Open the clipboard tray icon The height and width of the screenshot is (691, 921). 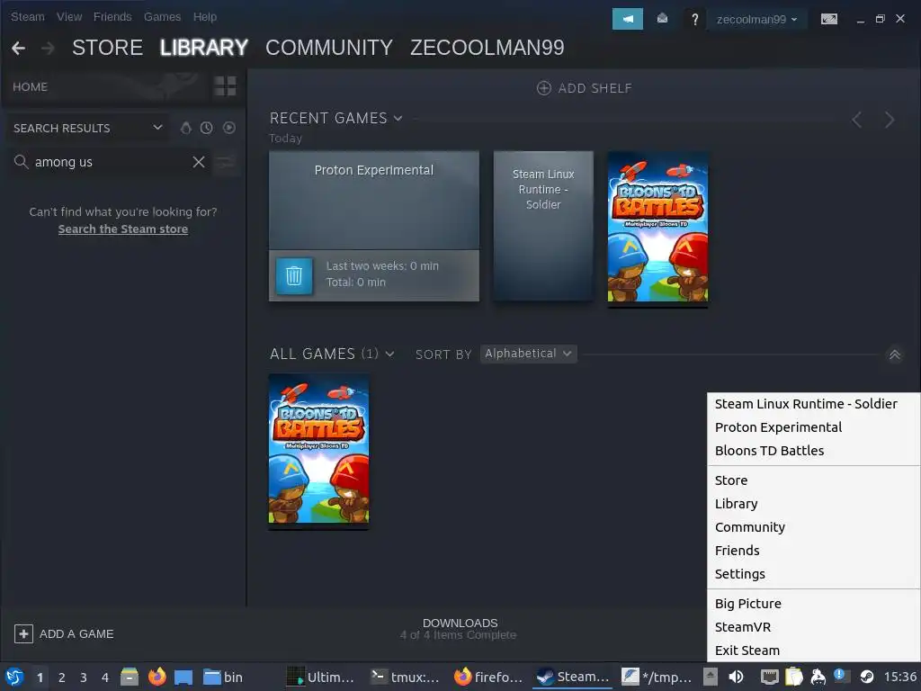tap(793, 677)
